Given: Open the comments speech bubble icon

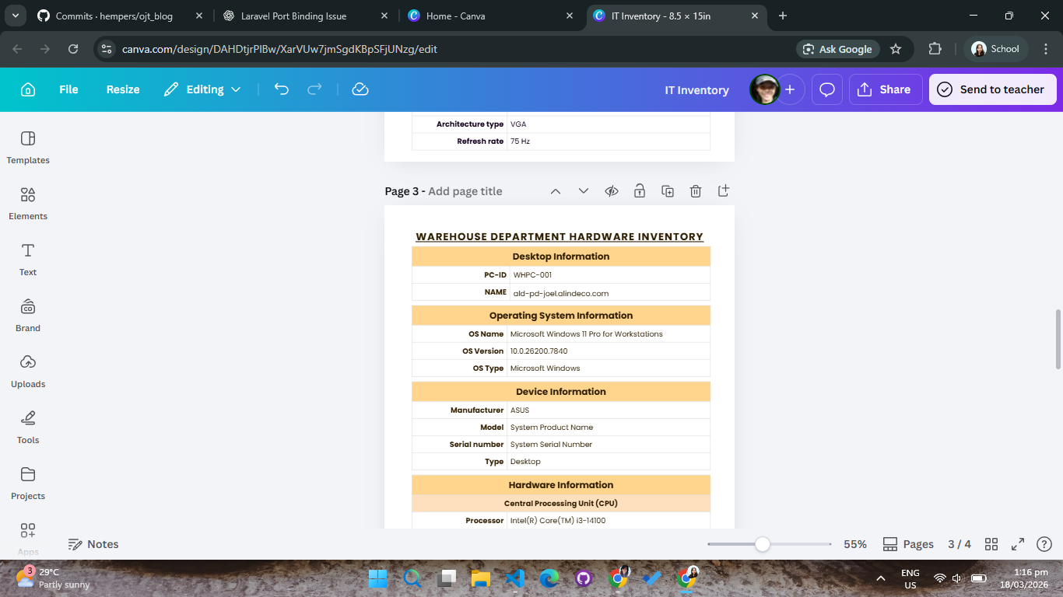Looking at the screenshot, I should [827, 89].
